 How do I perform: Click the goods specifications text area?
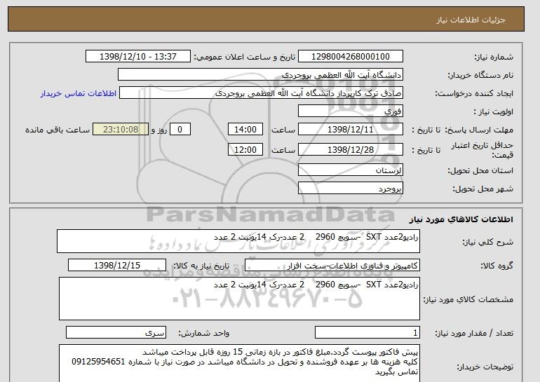tap(239, 299)
